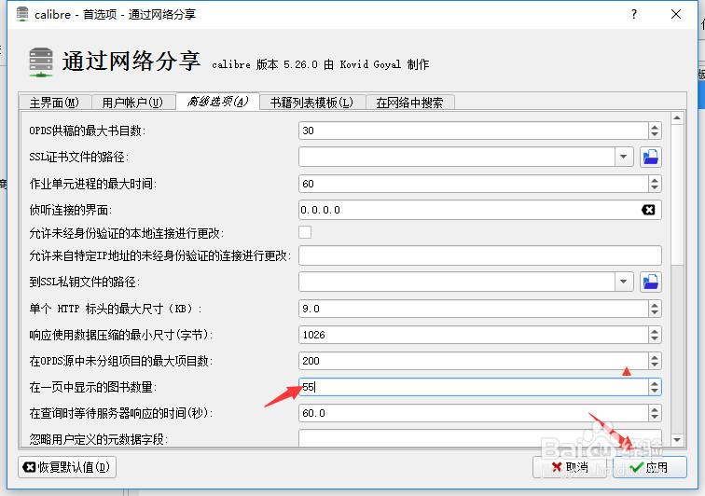Open the 书籍列表模板(L) tab
The width and height of the screenshot is (705, 496).
click(x=312, y=103)
